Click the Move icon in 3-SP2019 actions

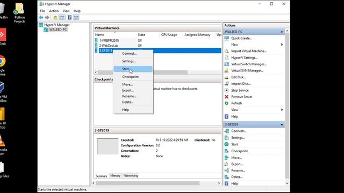227,158
